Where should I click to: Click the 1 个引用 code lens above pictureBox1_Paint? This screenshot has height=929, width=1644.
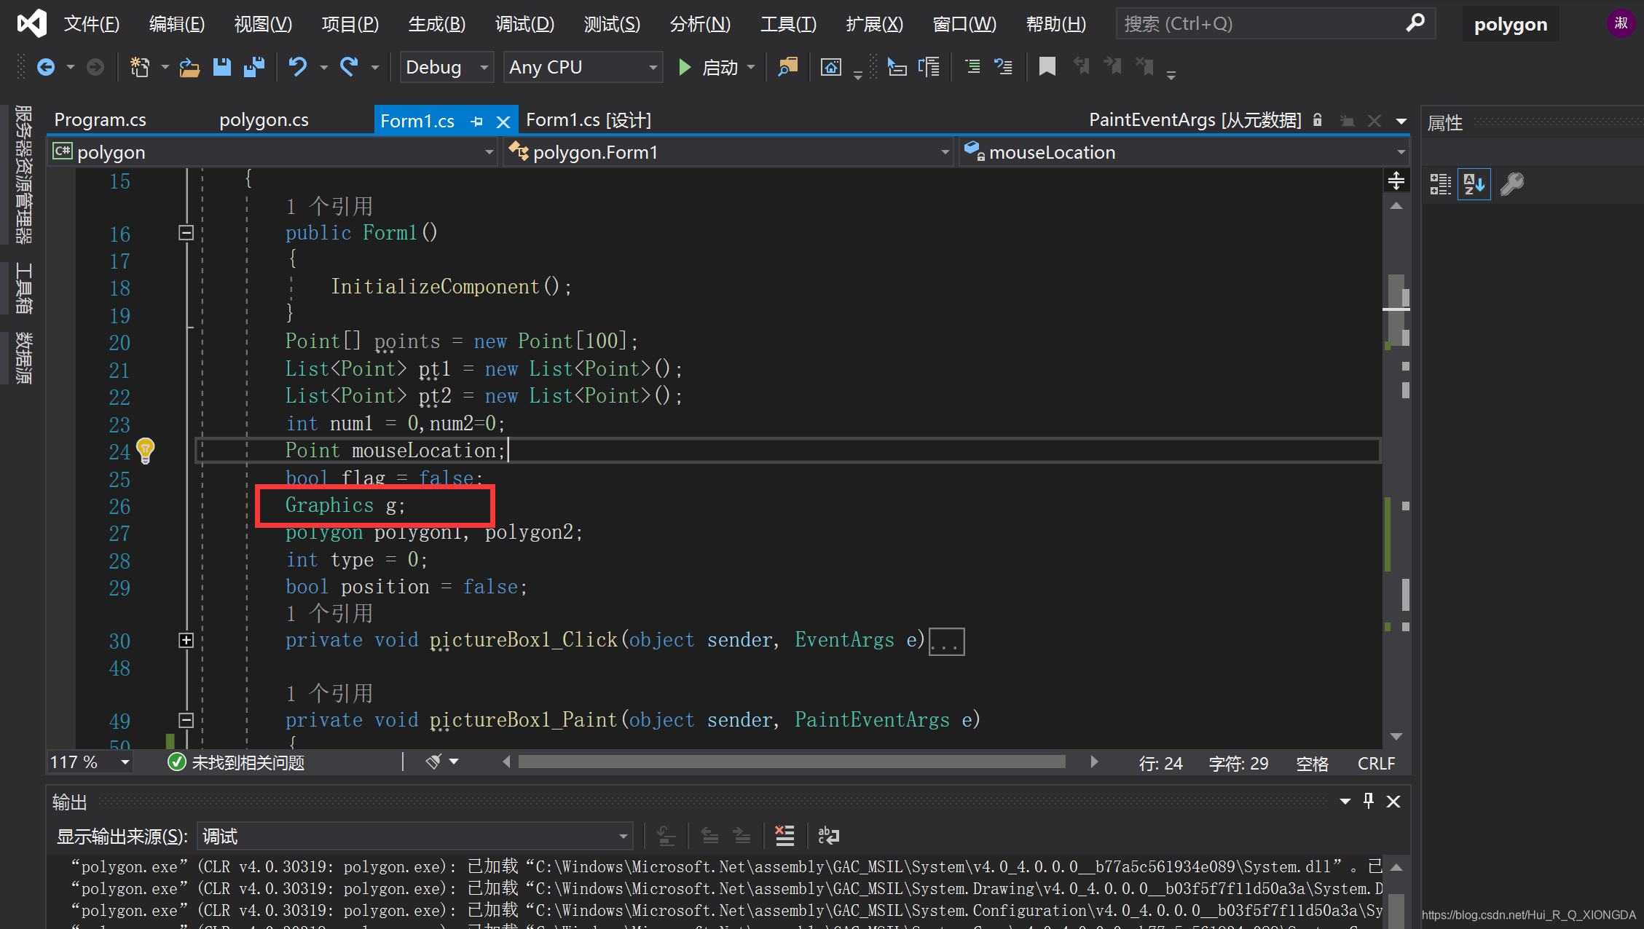point(329,693)
